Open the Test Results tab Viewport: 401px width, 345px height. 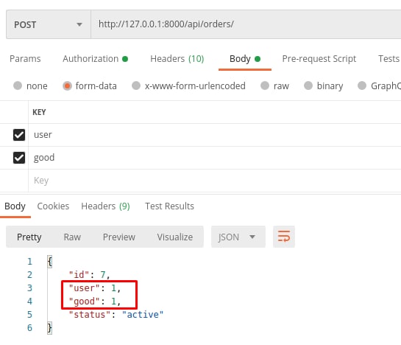(169, 206)
